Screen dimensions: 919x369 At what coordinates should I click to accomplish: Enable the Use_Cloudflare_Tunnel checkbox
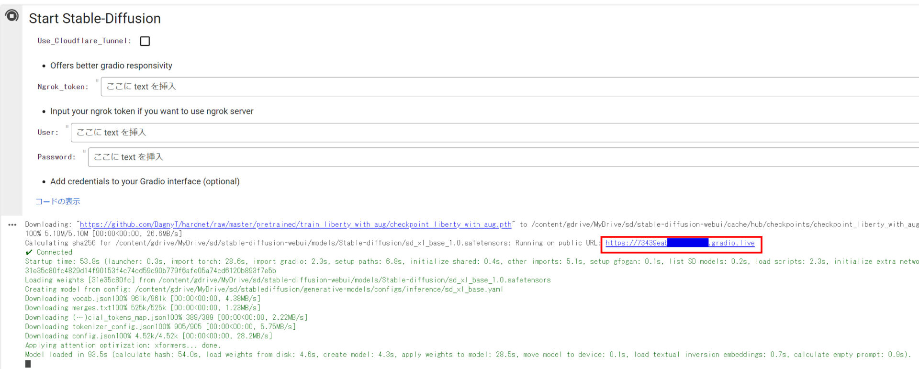click(x=145, y=41)
